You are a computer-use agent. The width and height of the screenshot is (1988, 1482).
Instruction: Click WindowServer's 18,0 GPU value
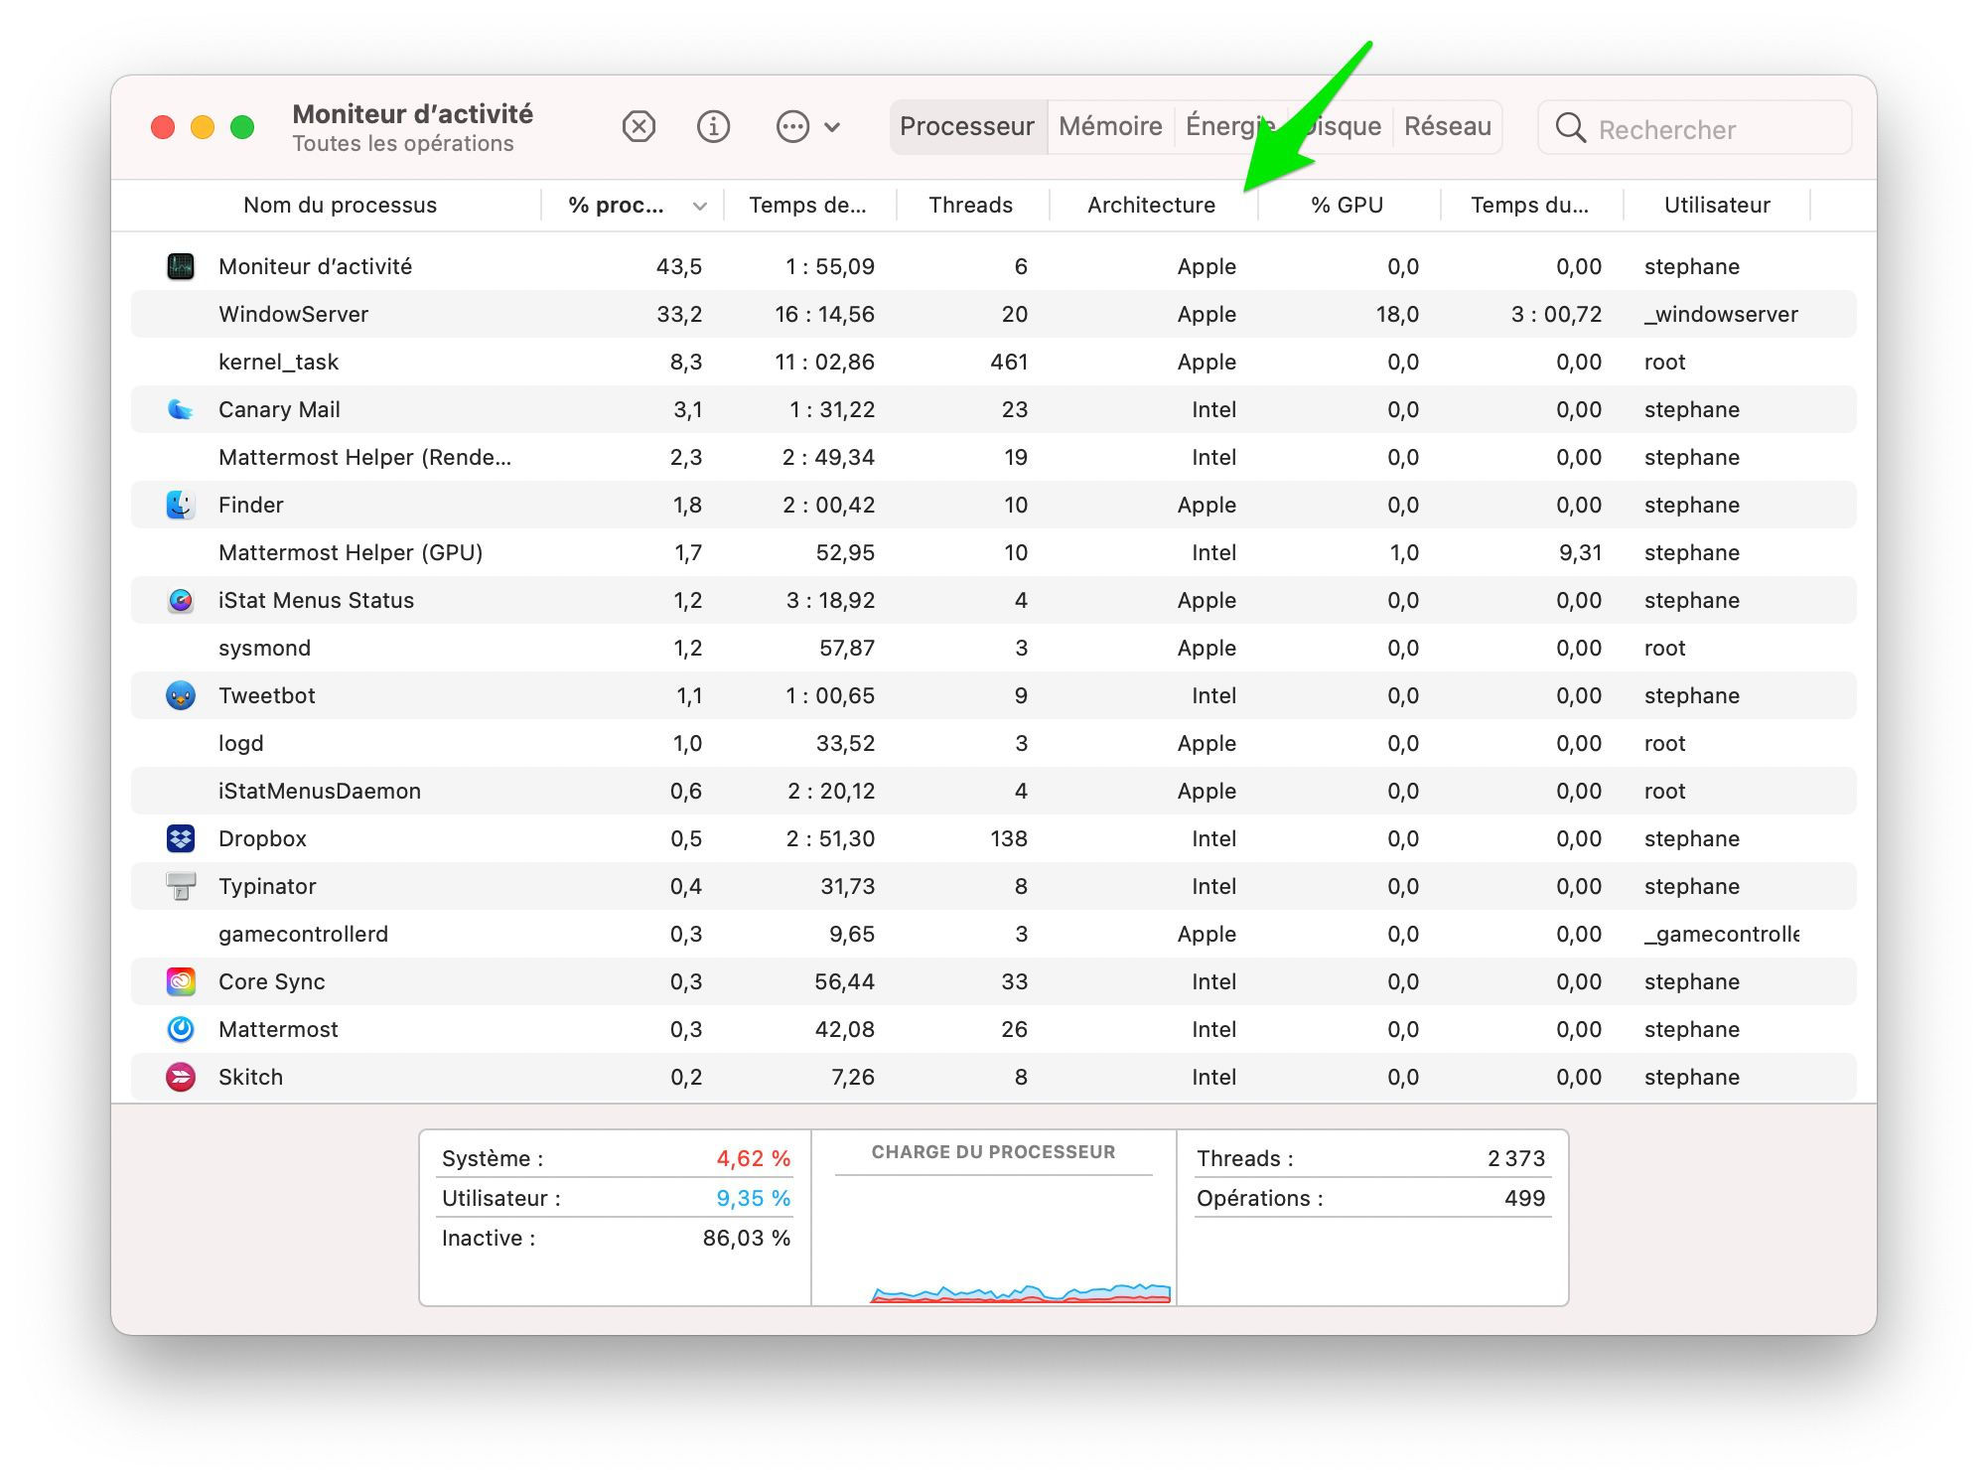coord(1397,315)
